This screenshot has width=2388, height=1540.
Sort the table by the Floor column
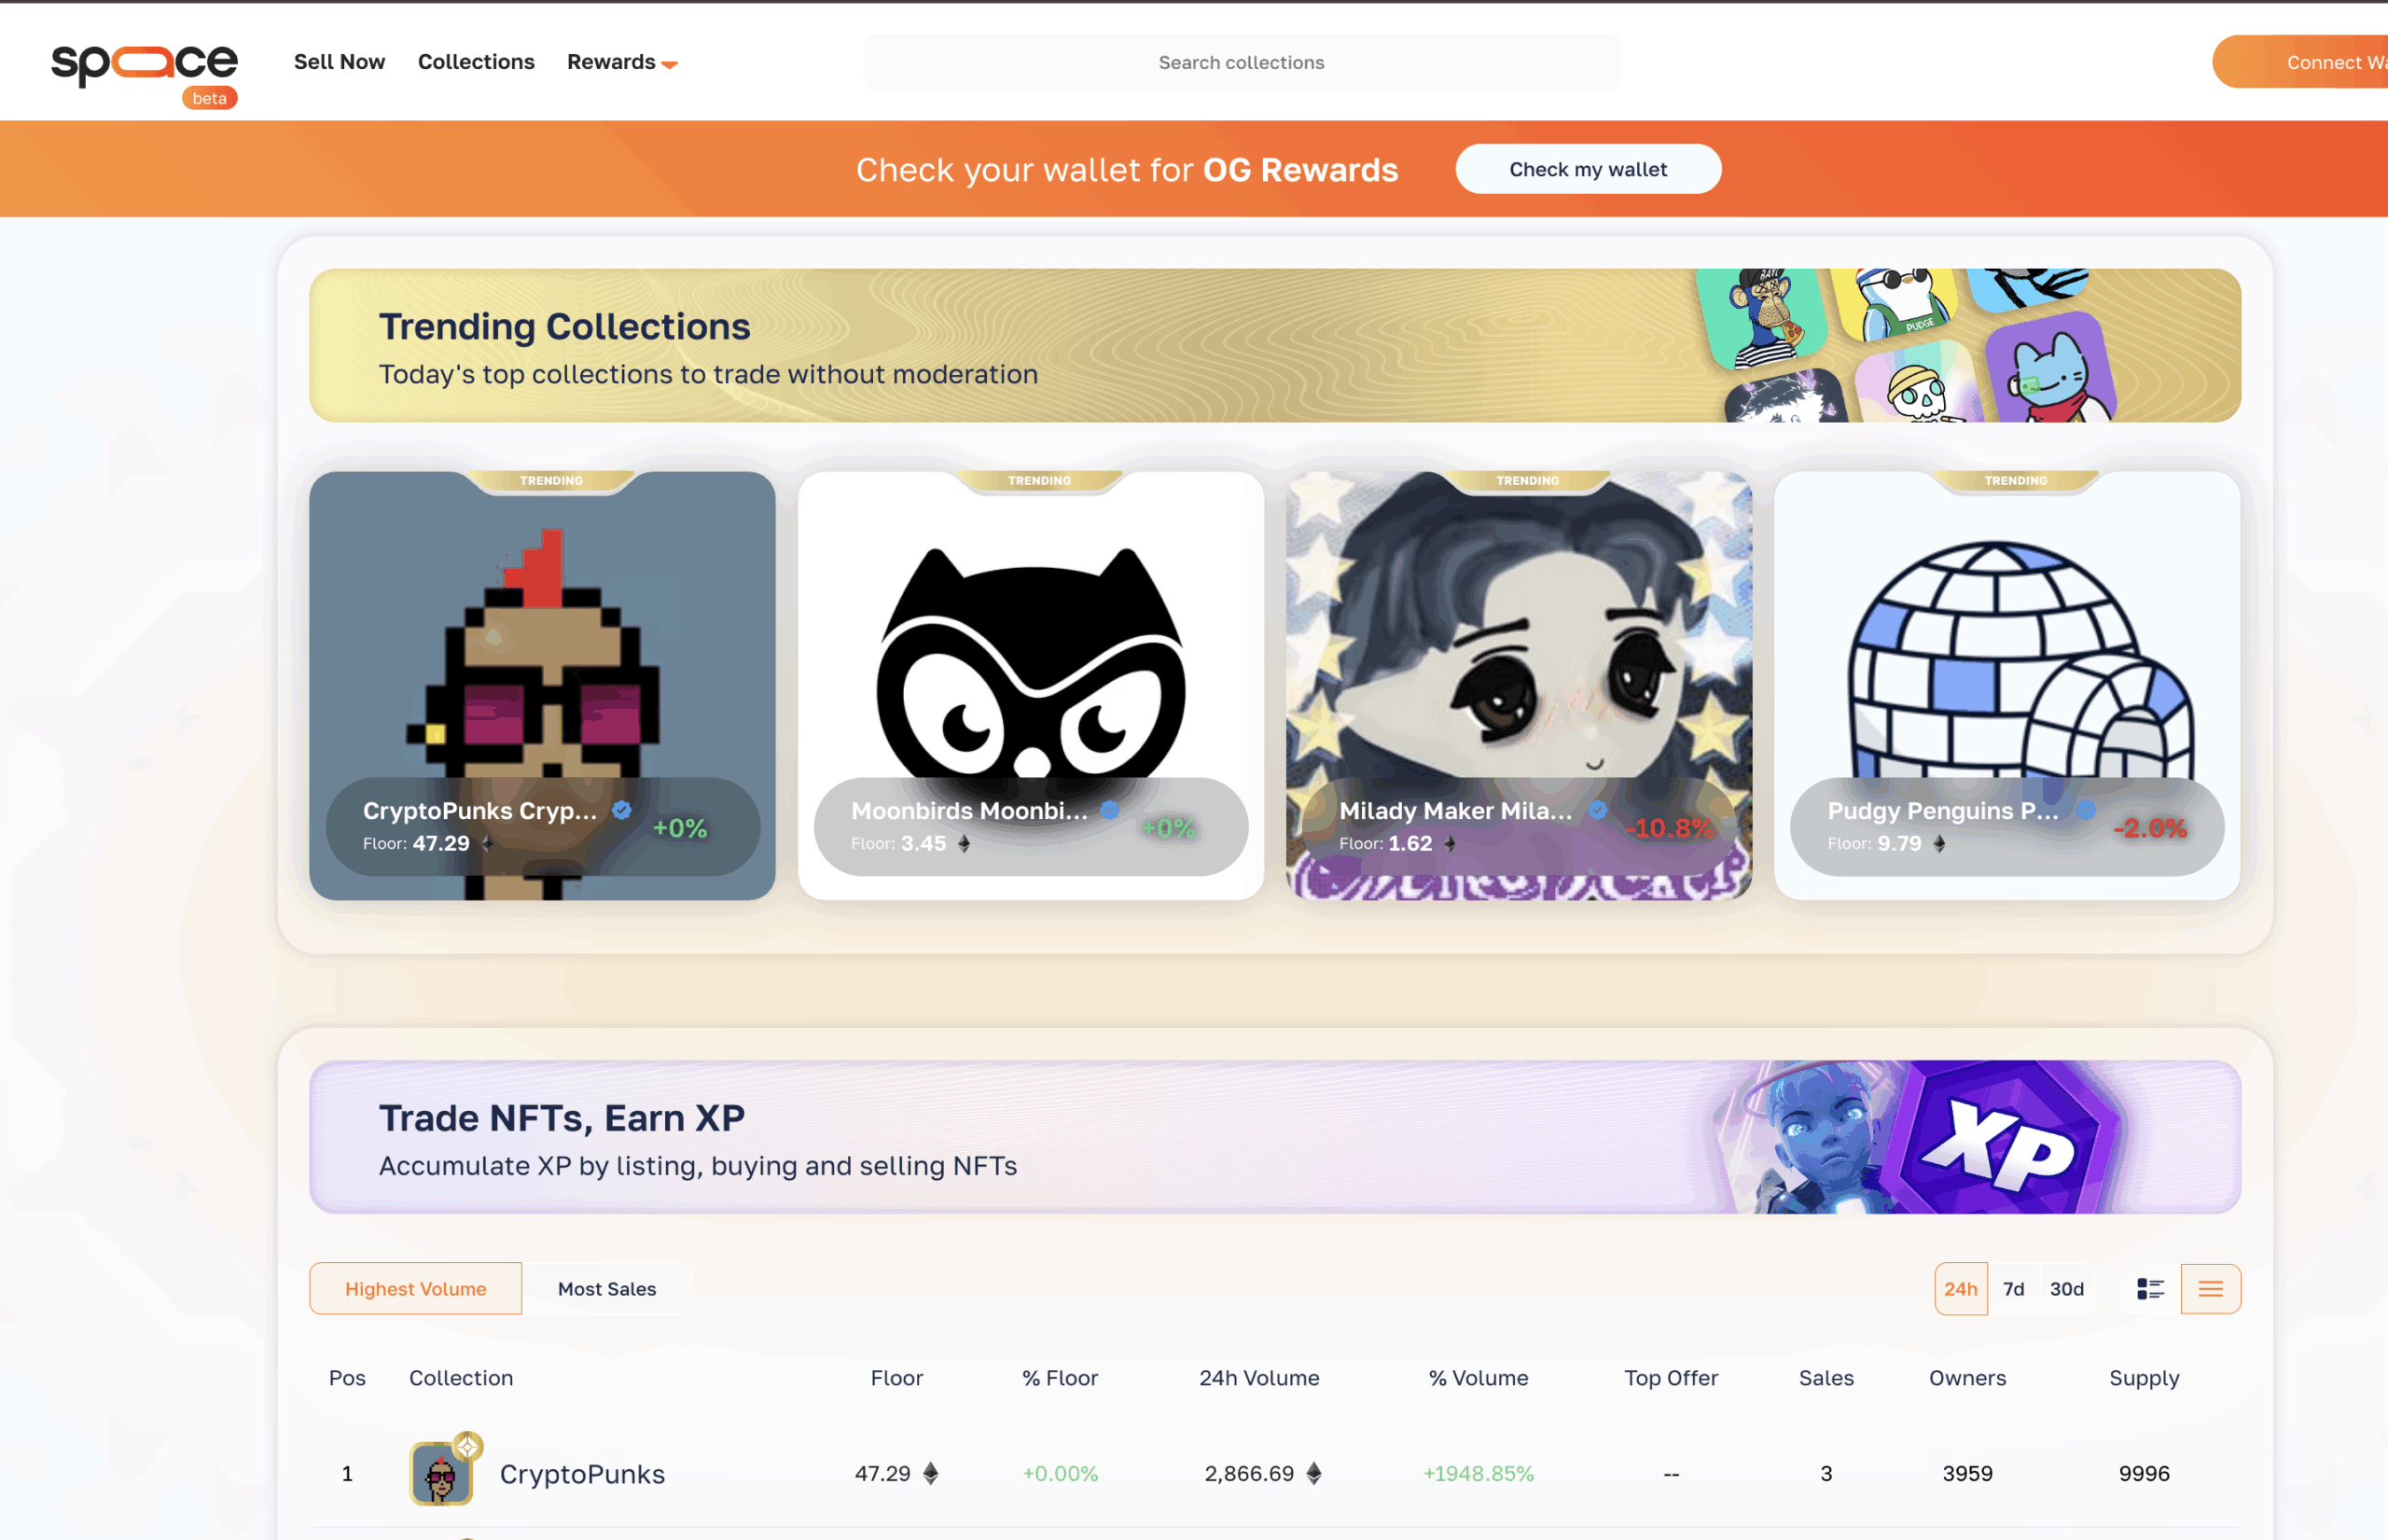point(897,1378)
